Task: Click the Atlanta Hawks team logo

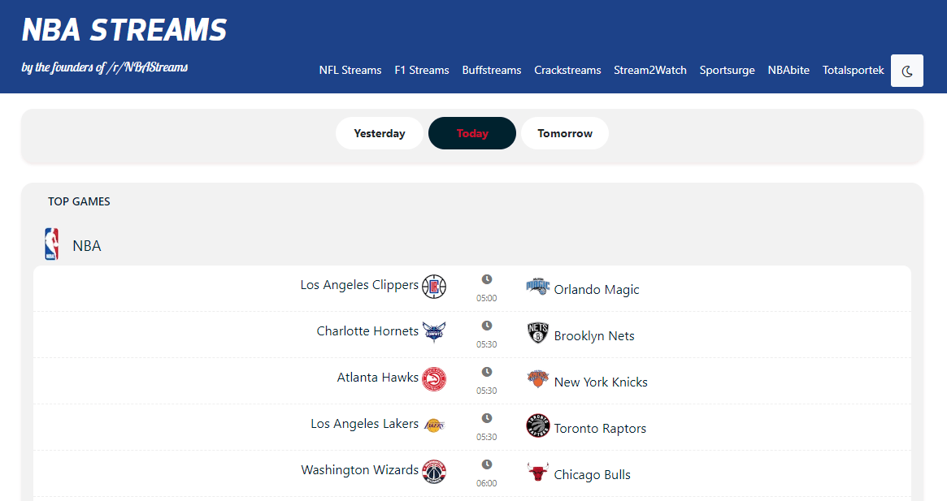Action: click(x=434, y=379)
